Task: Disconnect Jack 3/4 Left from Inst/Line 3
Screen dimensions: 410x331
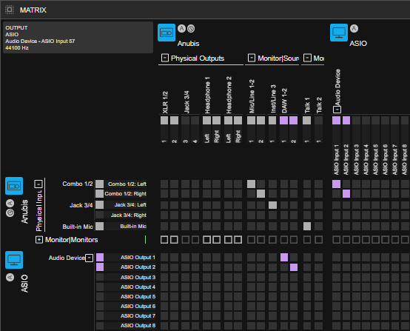Action: 272,205
